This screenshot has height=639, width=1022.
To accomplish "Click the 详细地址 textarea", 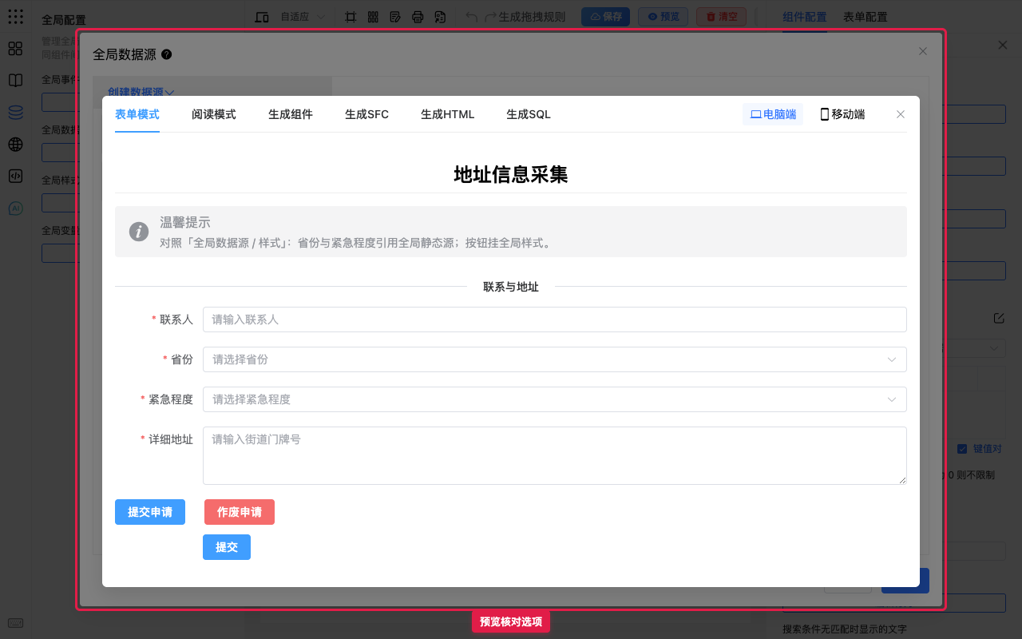I will 555,455.
